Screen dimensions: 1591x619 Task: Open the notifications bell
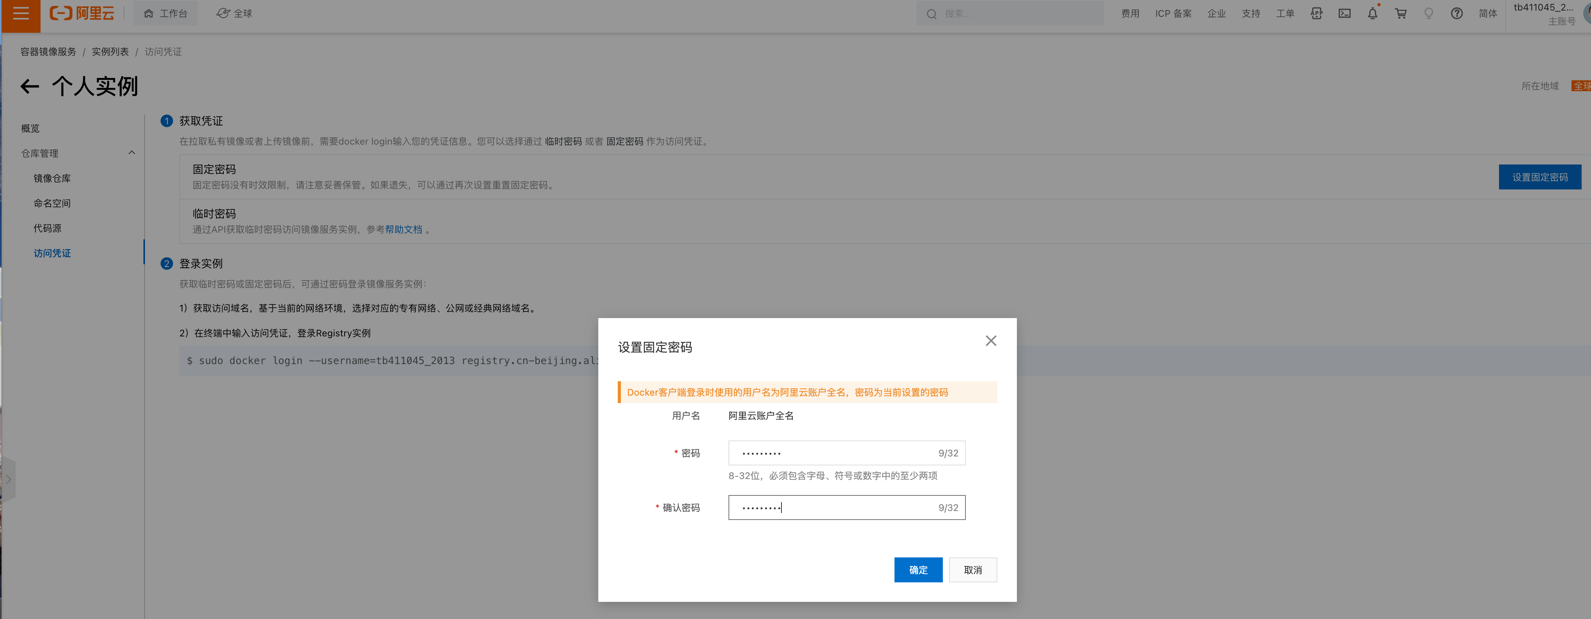click(1372, 14)
